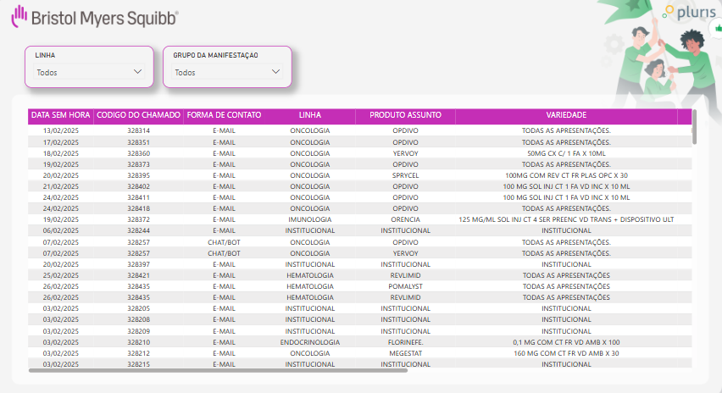
Task: Sort by DATA SEM HORA column header
Action: point(61,115)
